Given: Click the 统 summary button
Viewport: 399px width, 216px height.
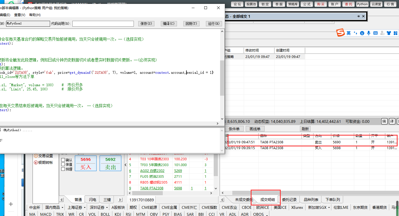Looking at the screenshot, I should [x=384, y=121].
